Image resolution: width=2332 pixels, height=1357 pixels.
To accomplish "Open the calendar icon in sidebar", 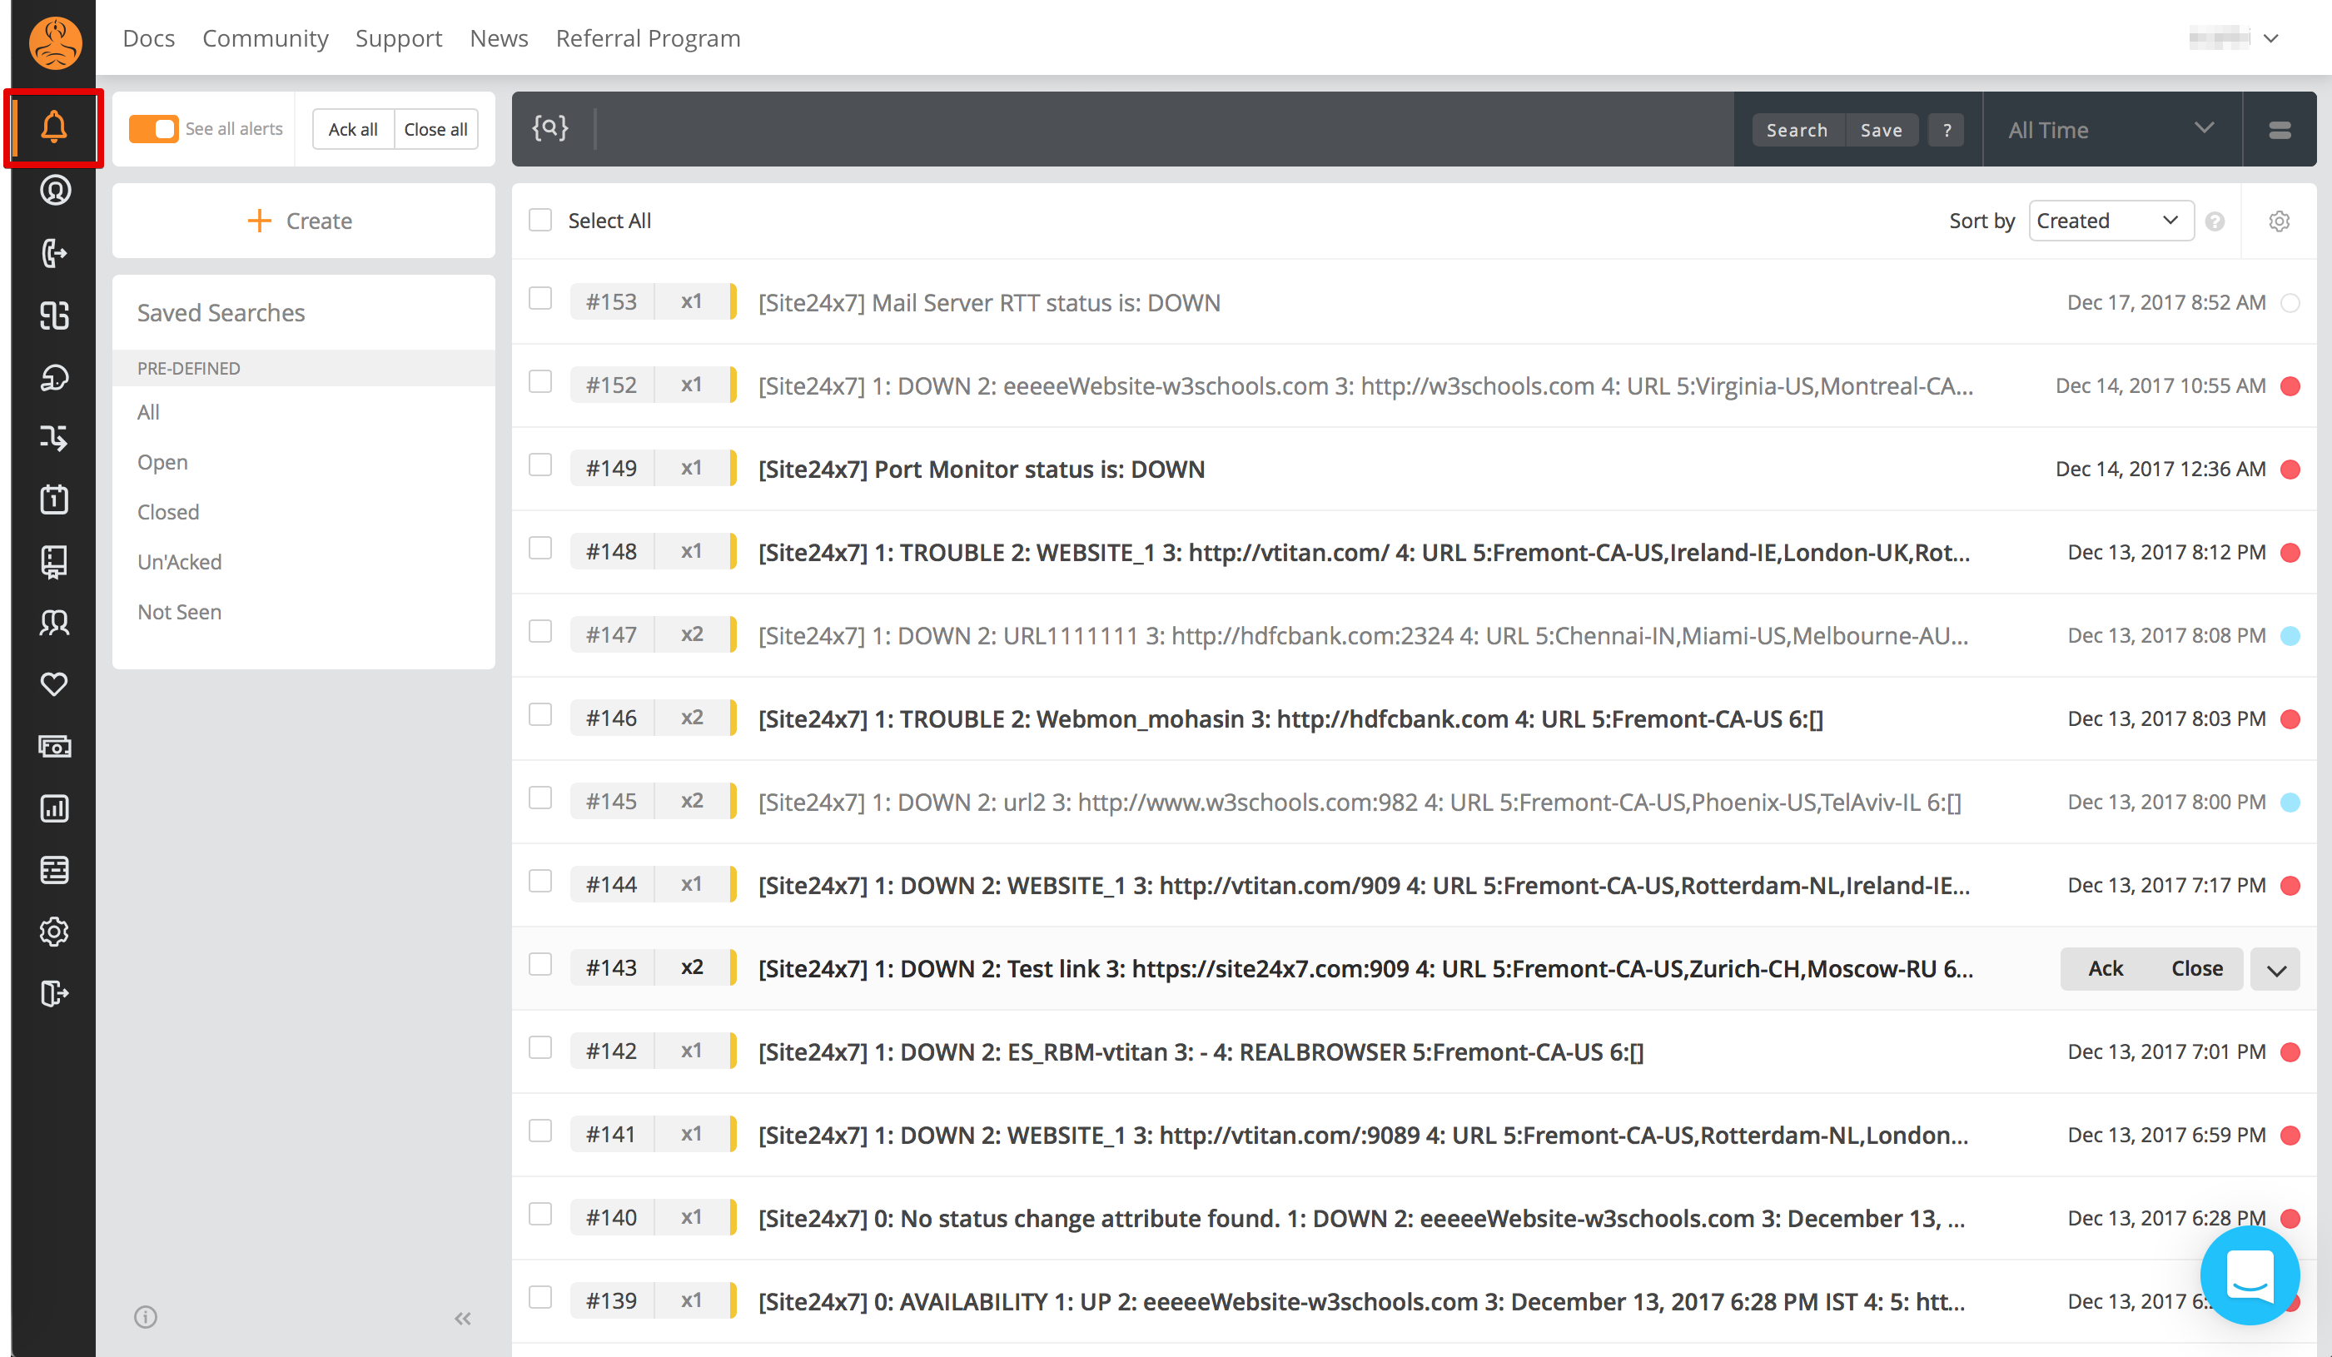I will pos(53,499).
